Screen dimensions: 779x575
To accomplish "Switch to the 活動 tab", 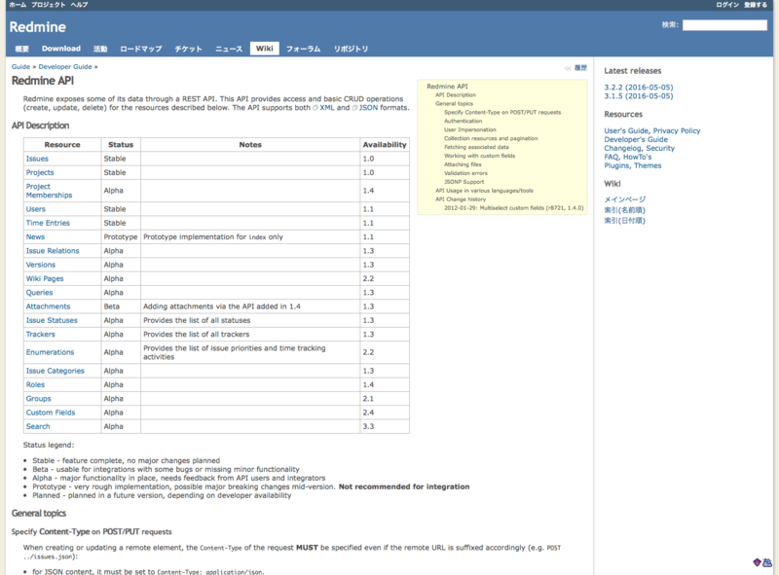I will (100, 49).
